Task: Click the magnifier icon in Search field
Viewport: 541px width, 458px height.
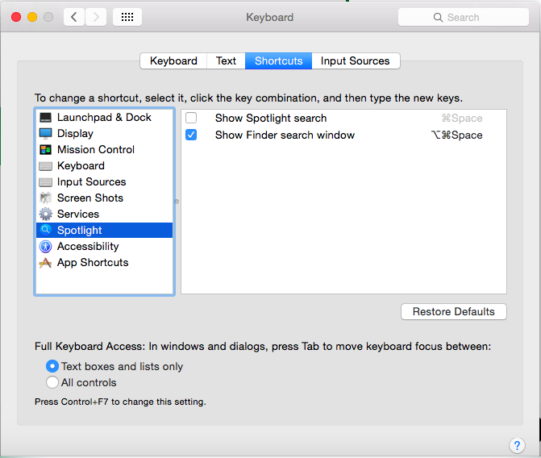Action: pyautogui.click(x=438, y=17)
